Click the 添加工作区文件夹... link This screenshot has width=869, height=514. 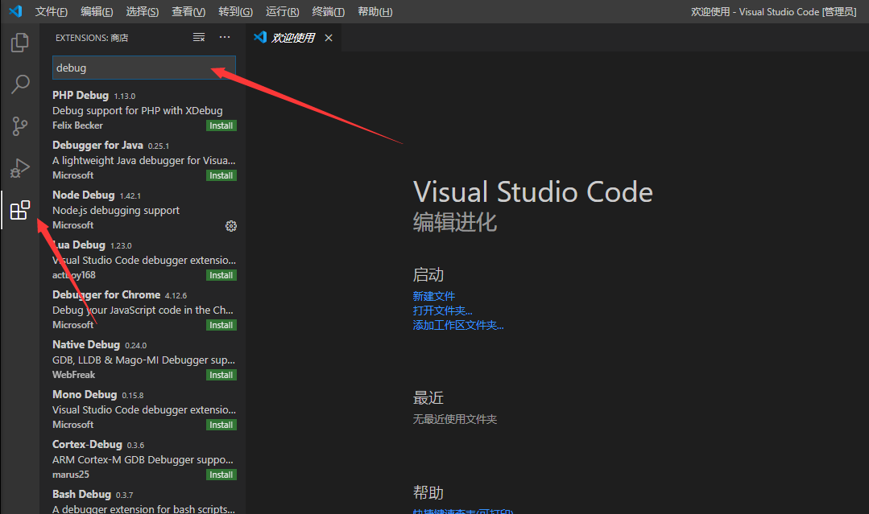pyautogui.click(x=457, y=325)
